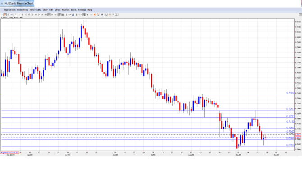Viewport: 302px width, 170px height.
Task: Click the 0.7440 price level label
Action: 290,93
